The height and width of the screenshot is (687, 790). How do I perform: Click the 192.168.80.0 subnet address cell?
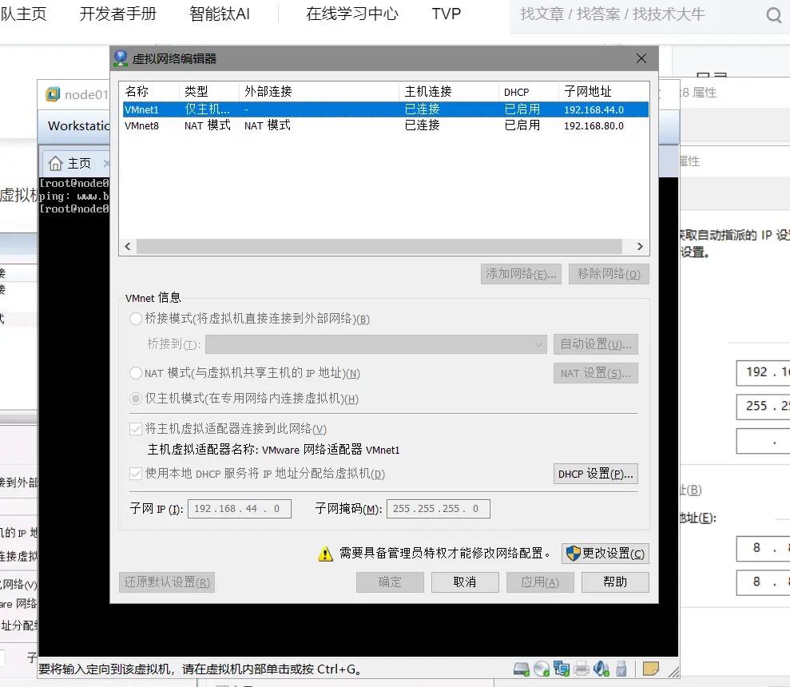pyautogui.click(x=593, y=125)
